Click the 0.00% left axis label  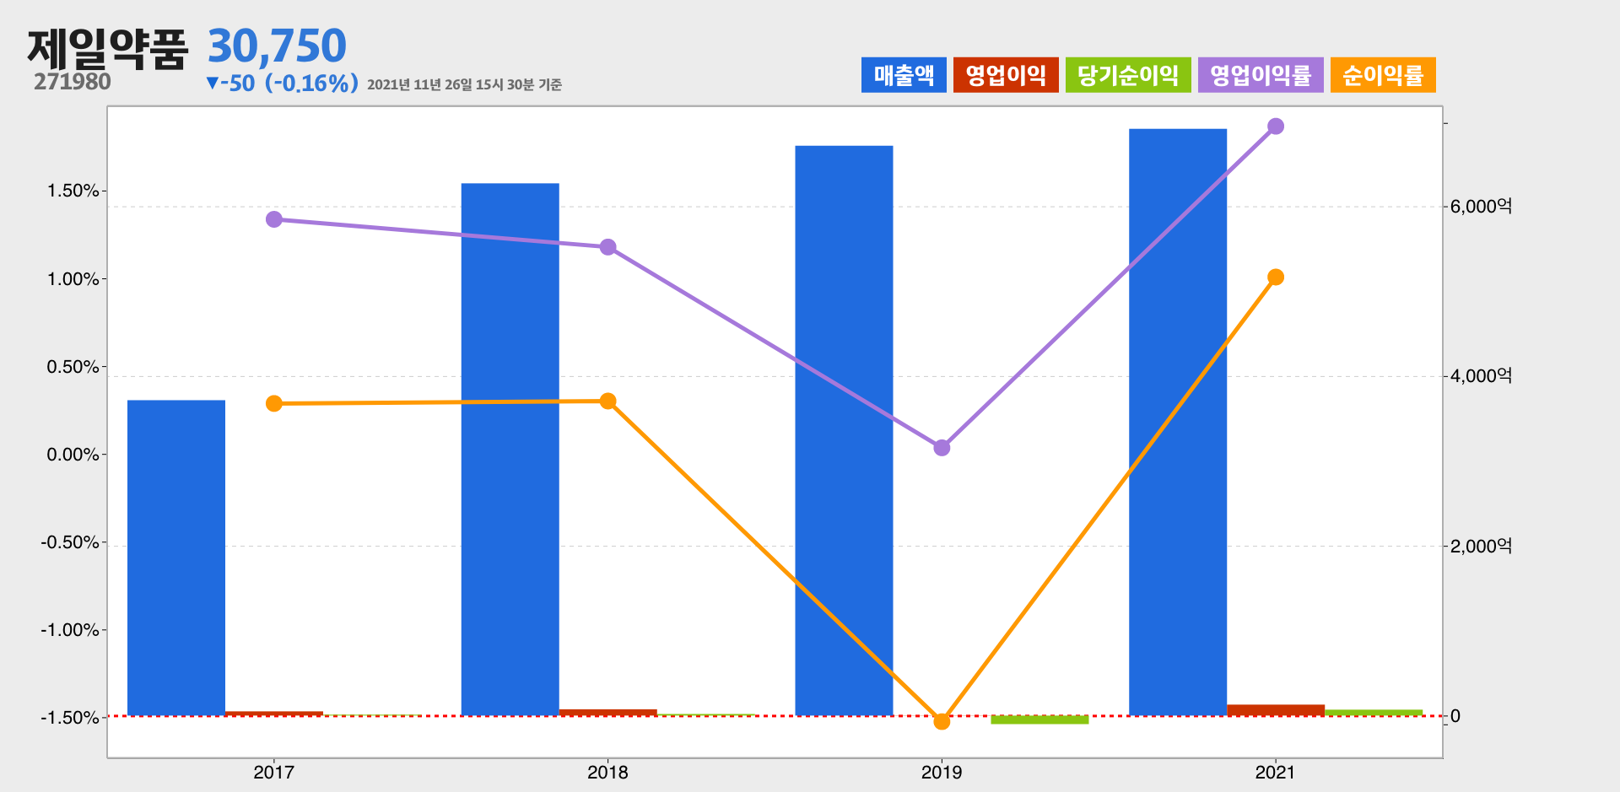point(73,455)
